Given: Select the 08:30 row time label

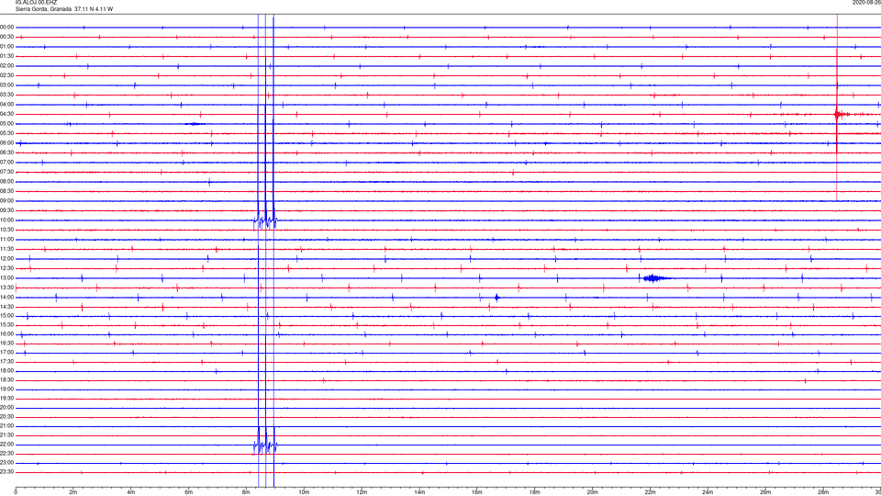Looking at the screenshot, I should (6, 191).
